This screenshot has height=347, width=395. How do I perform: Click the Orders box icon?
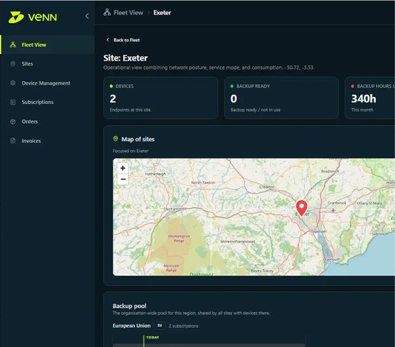(13, 121)
